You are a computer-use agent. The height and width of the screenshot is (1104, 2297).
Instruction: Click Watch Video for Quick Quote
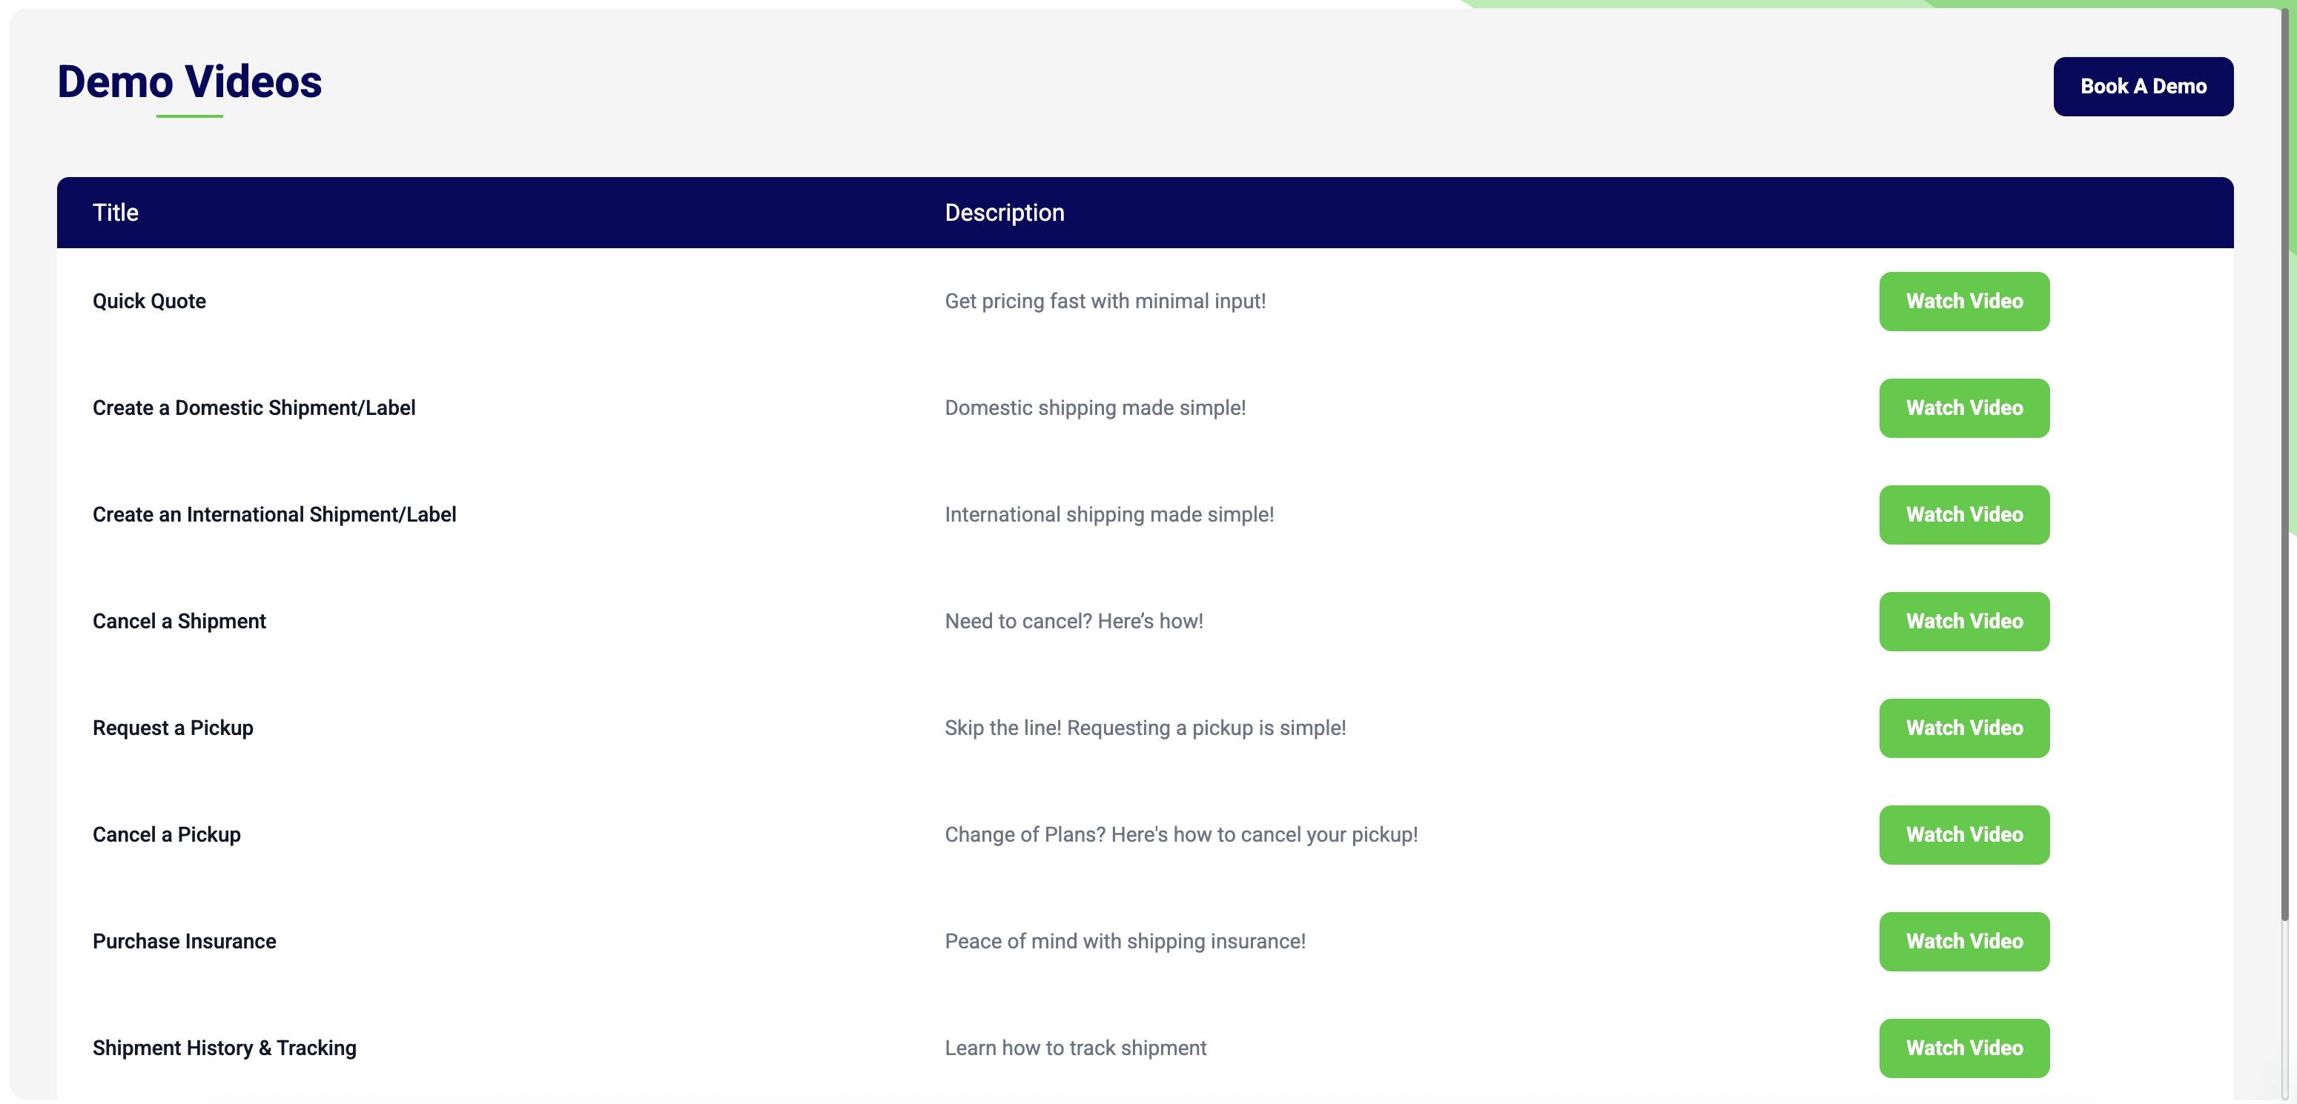click(x=1964, y=301)
